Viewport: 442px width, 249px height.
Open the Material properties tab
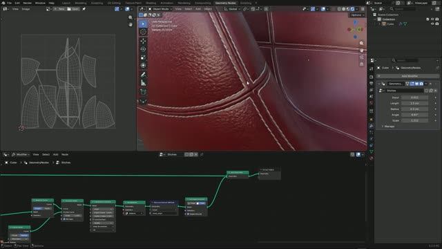coord(372,158)
